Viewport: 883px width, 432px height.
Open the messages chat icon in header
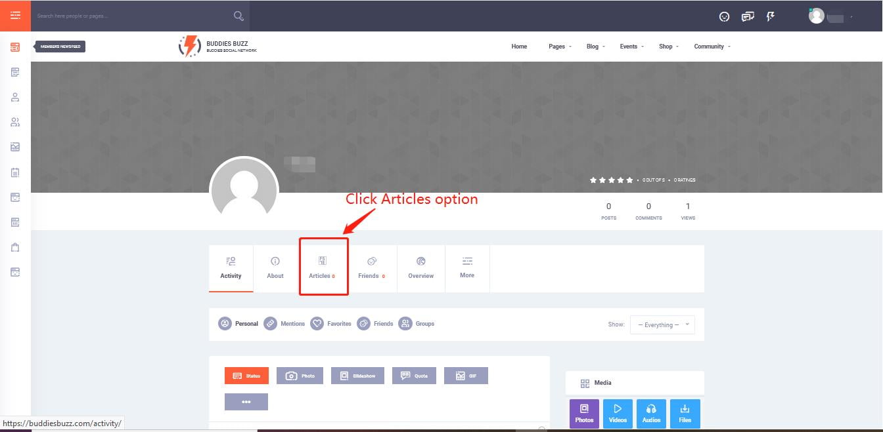tap(747, 16)
